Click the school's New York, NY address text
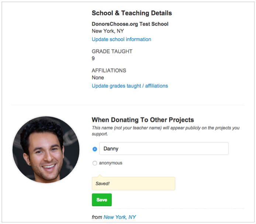Image resolution: width=256 pixels, height=224 pixels. point(108,31)
